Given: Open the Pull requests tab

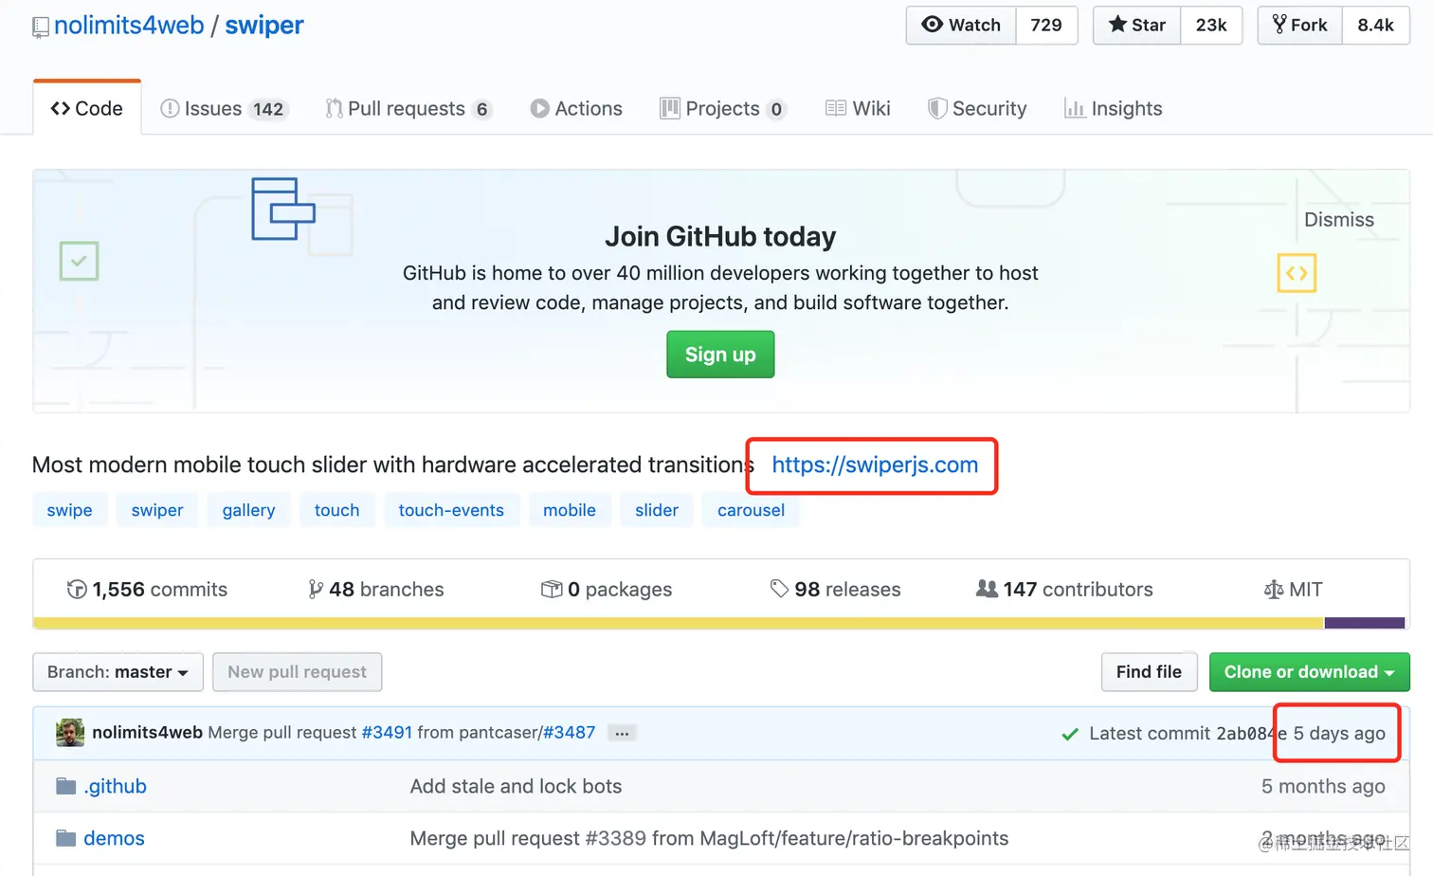Looking at the screenshot, I should point(408,108).
